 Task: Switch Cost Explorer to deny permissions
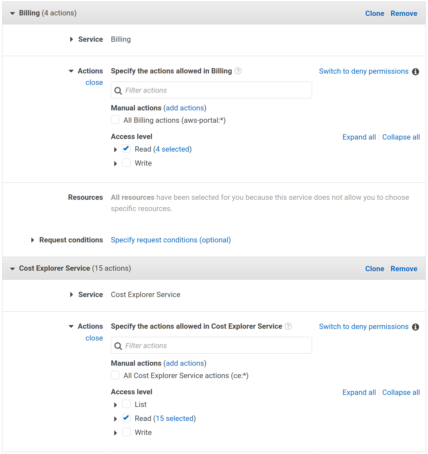click(364, 327)
